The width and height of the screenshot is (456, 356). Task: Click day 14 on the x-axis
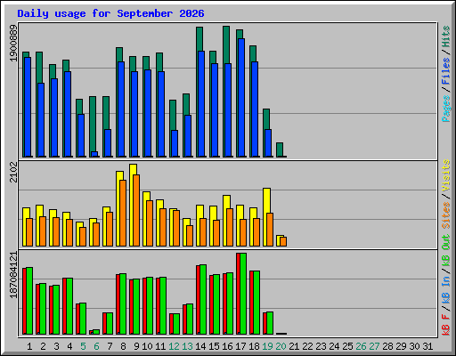(x=200, y=346)
